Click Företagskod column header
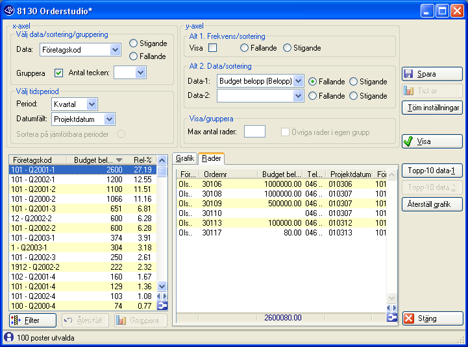 pos(38,160)
